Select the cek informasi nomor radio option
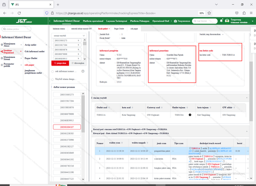 click(53, 71)
